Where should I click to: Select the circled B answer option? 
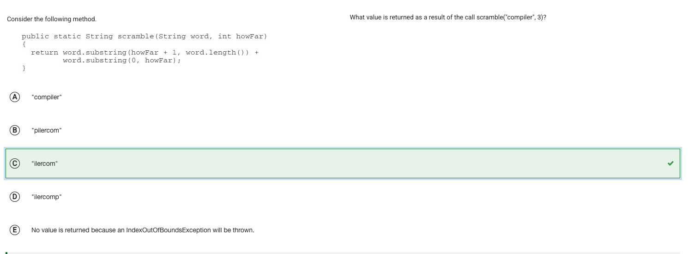coord(15,130)
